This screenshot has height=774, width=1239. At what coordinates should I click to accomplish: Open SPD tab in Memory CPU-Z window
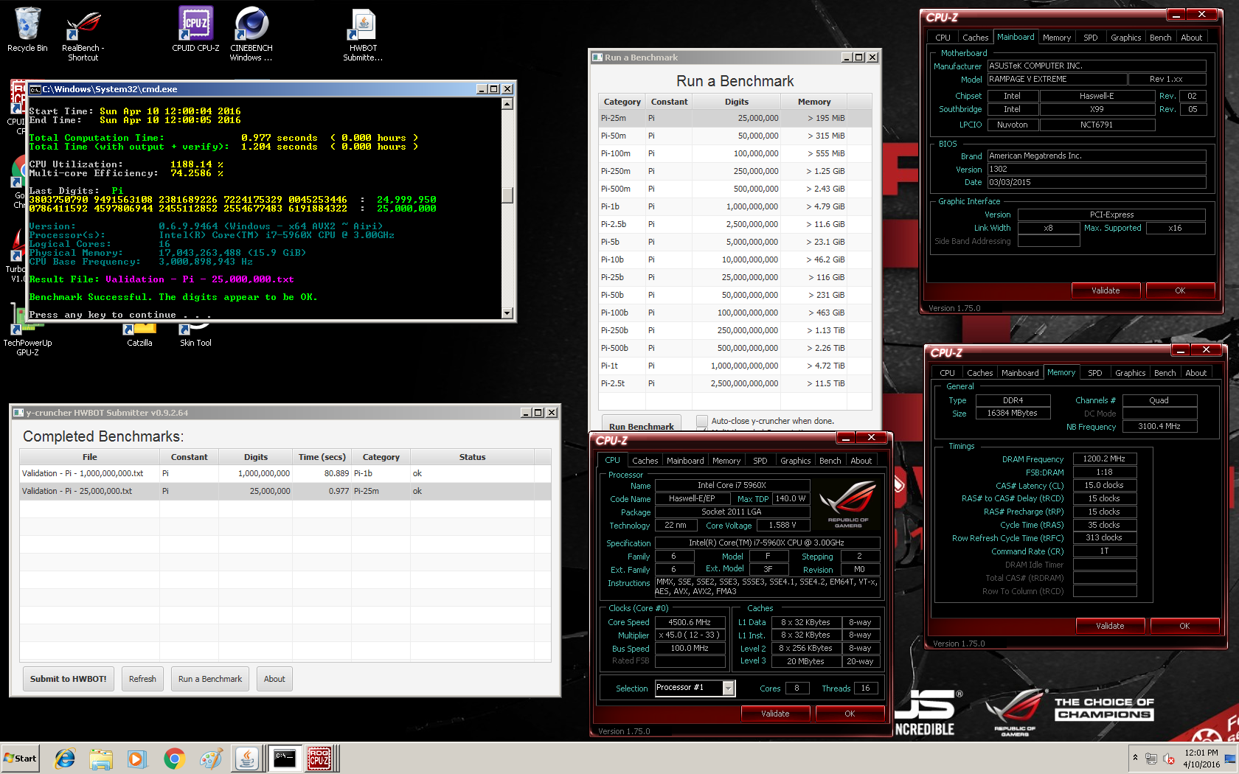pyautogui.click(x=1095, y=373)
